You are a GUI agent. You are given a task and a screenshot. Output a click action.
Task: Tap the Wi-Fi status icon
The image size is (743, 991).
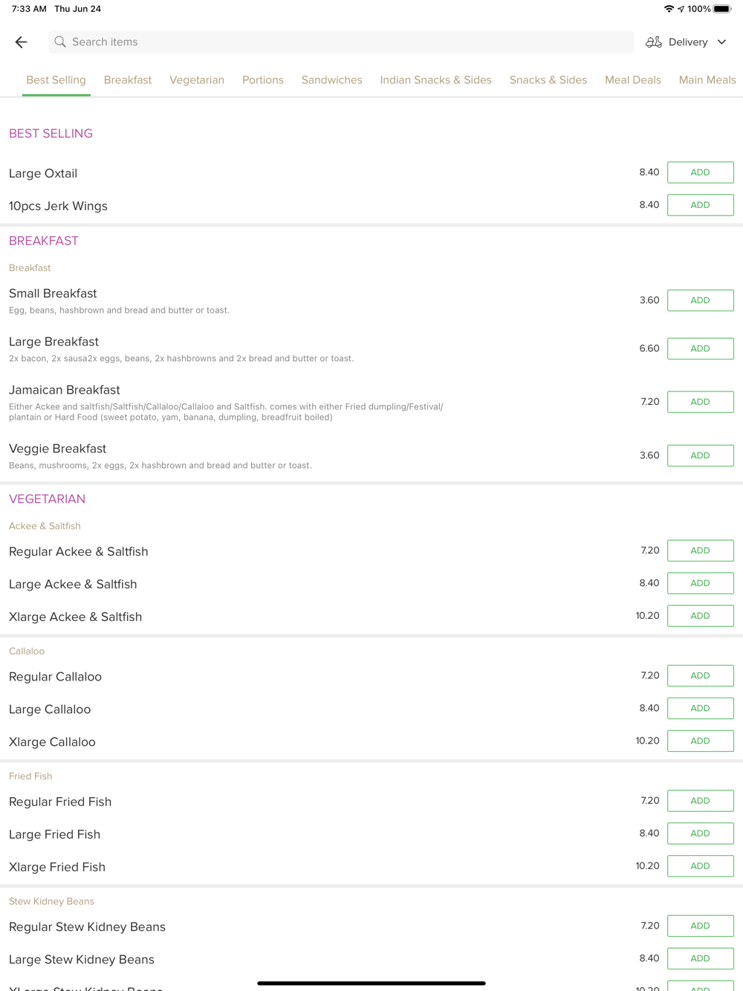[x=669, y=9]
